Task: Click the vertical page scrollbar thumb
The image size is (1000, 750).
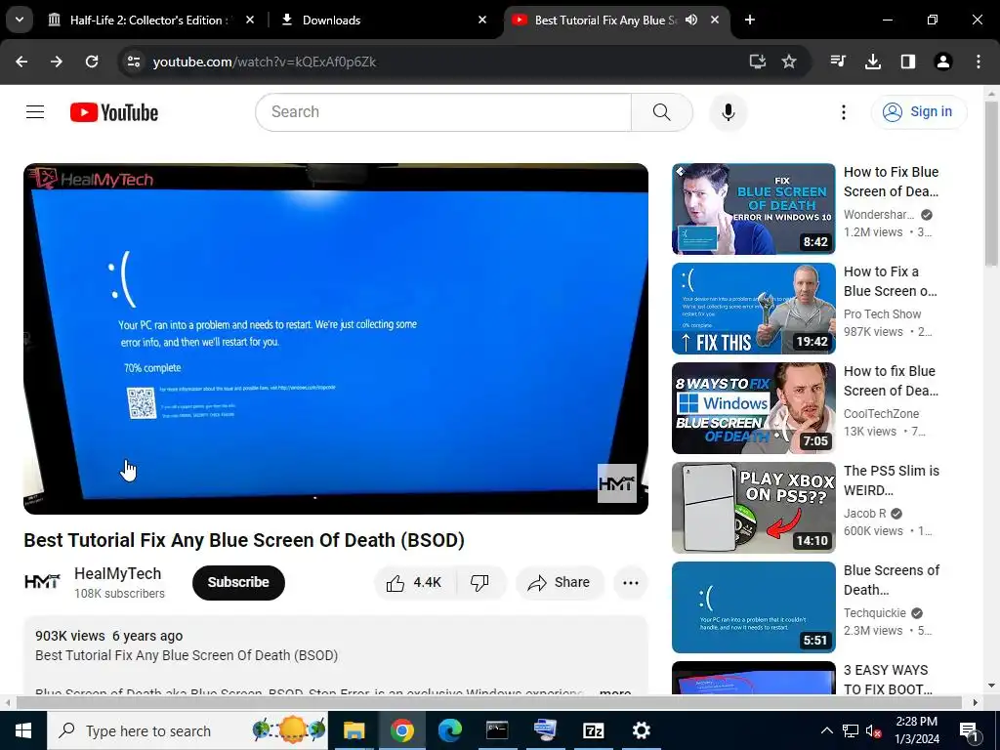Action: [x=991, y=183]
